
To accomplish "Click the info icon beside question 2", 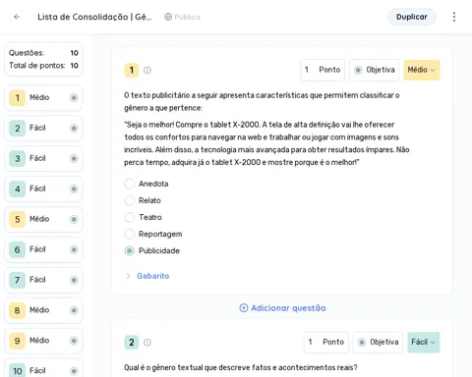I will (147, 343).
